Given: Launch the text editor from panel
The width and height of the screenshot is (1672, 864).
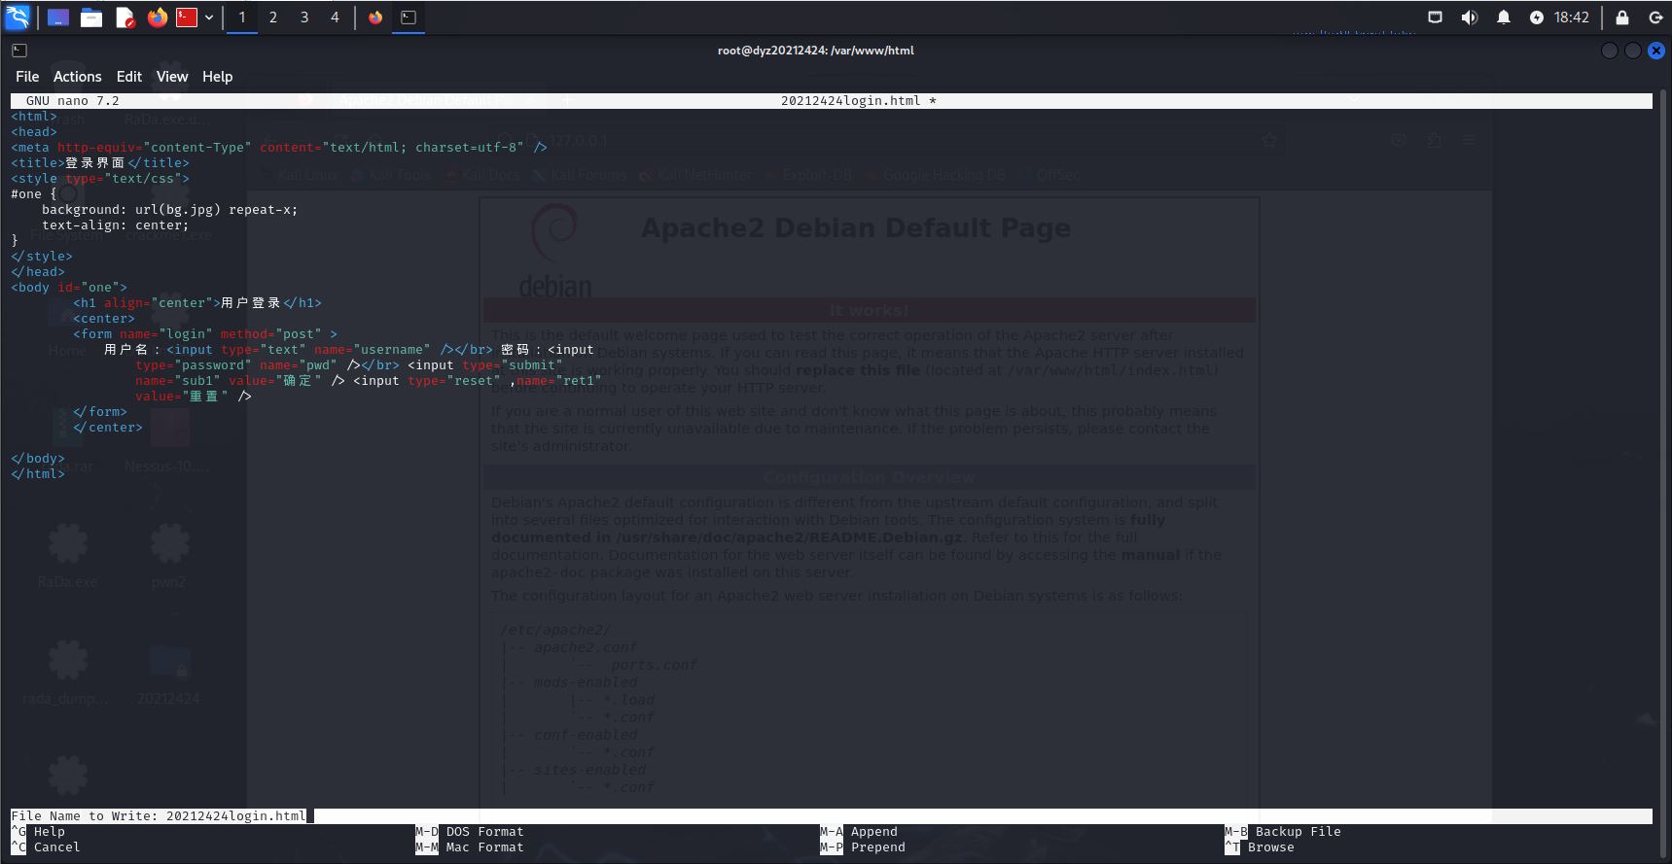Looking at the screenshot, I should 125,17.
